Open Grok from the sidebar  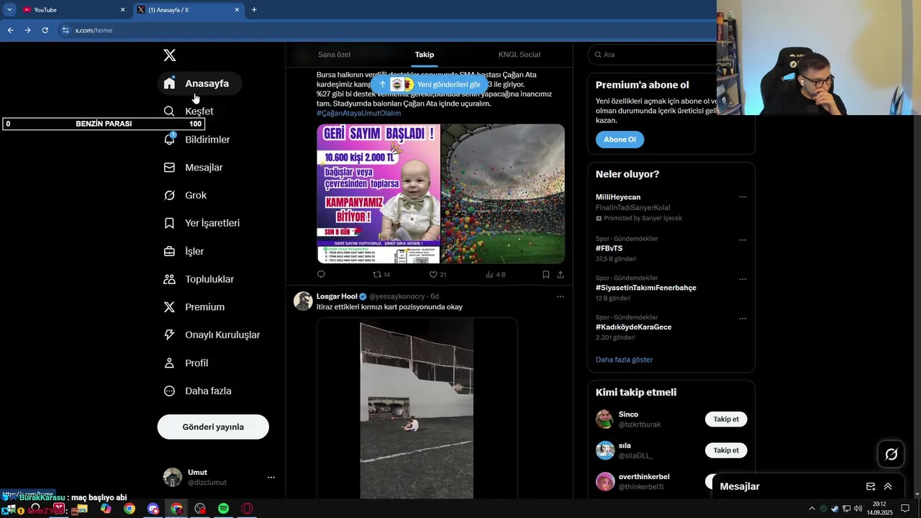pos(185,196)
